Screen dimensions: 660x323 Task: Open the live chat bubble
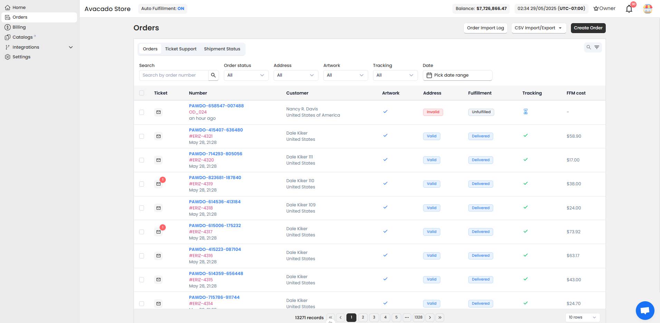(645, 311)
